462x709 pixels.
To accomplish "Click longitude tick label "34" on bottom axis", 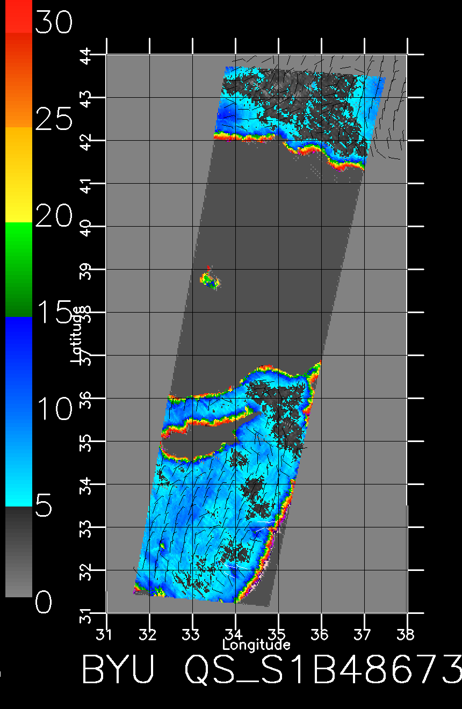I will coord(234,634).
